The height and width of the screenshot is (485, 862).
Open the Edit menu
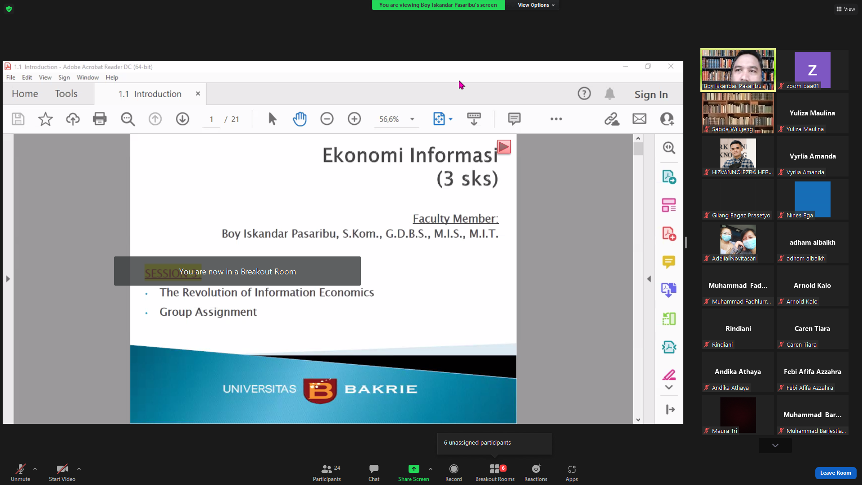pyautogui.click(x=27, y=77)
